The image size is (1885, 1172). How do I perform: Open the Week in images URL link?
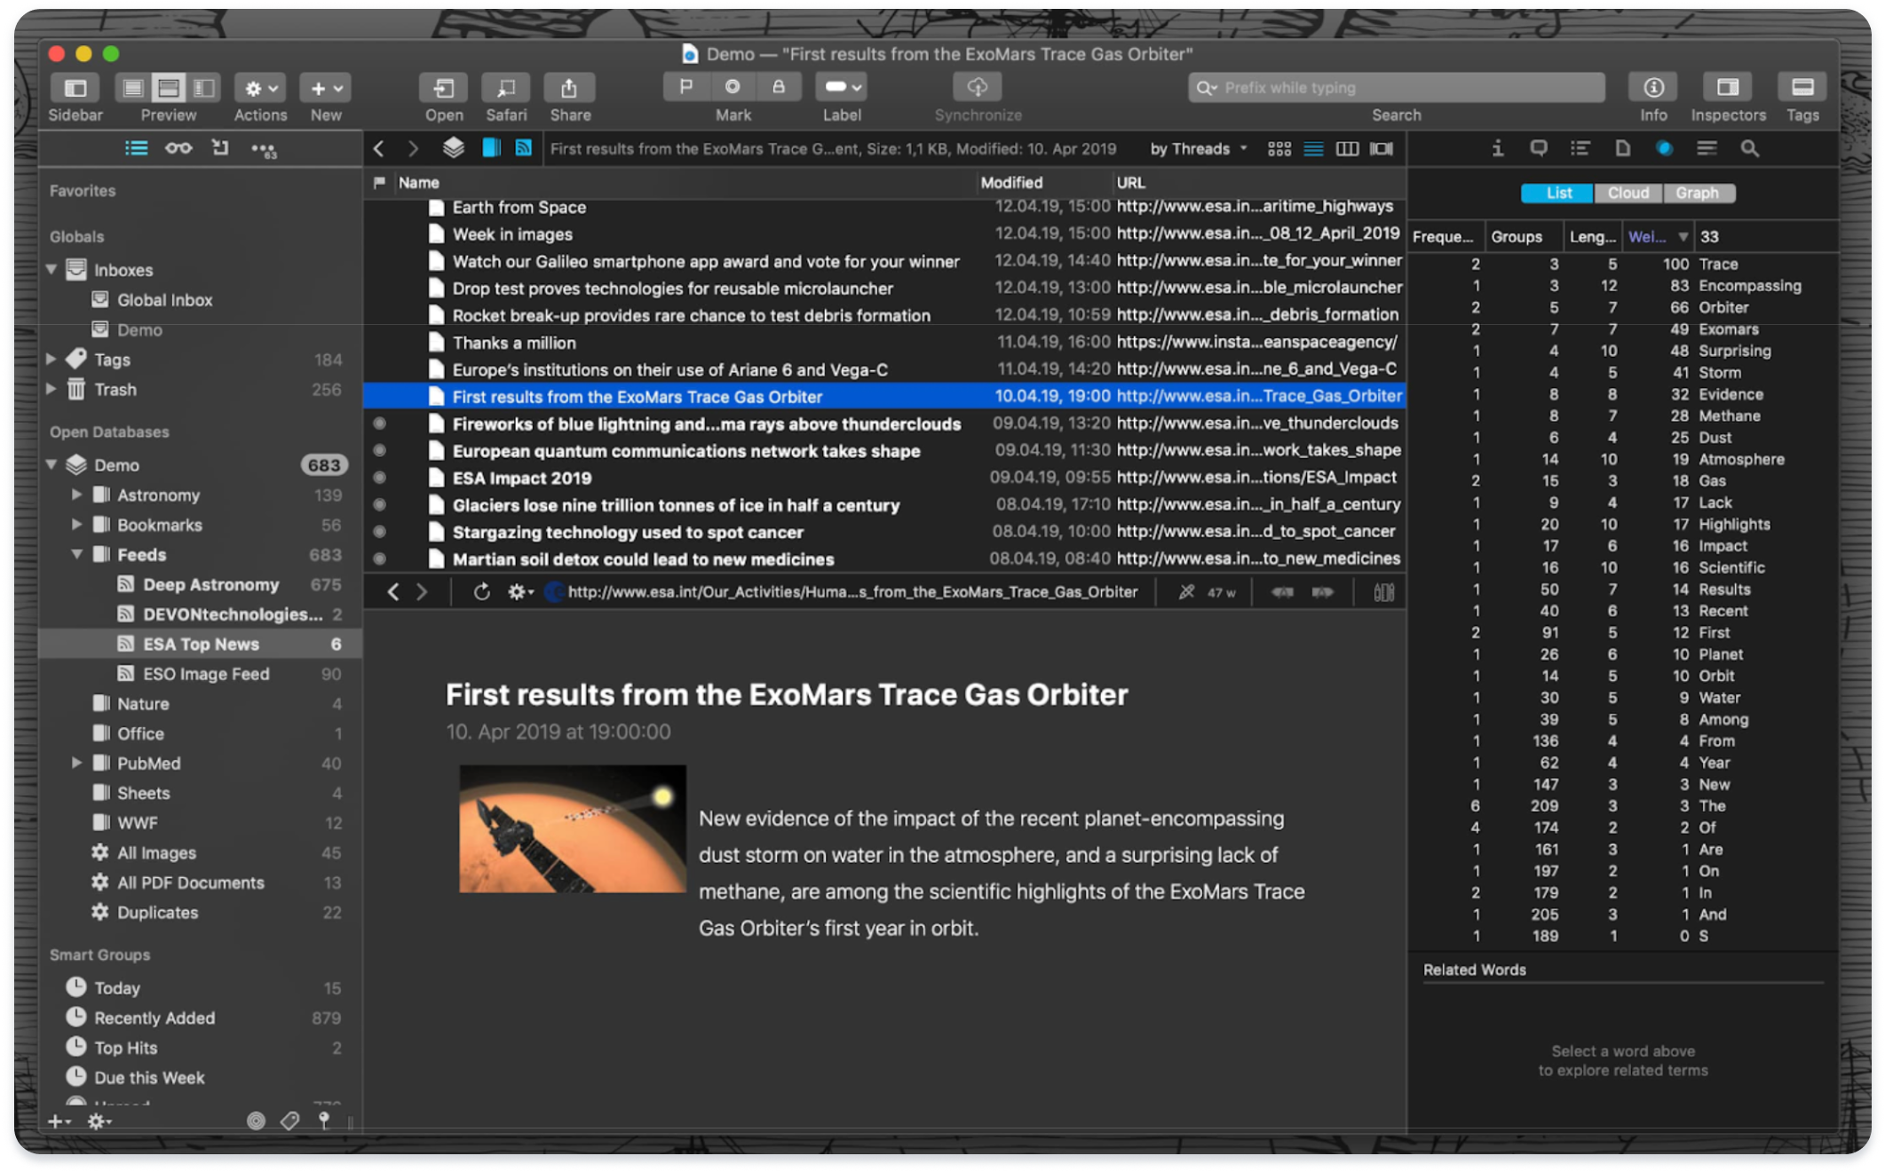(1257, 234)
